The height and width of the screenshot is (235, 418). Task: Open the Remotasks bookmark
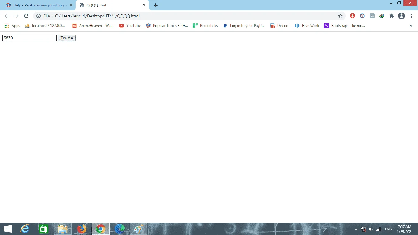click(x=205, y=26)
